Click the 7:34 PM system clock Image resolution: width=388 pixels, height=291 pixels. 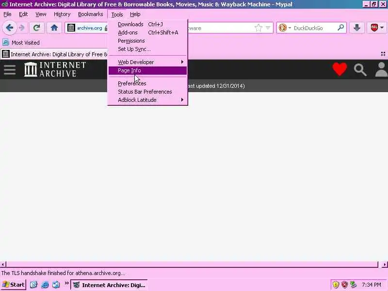point(371,285)
